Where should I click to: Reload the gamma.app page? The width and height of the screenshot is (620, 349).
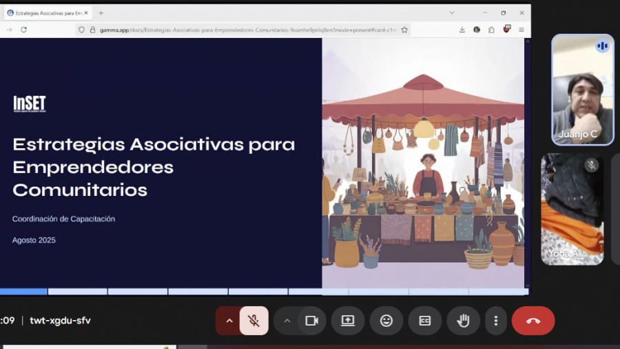(x=23, y=30)
